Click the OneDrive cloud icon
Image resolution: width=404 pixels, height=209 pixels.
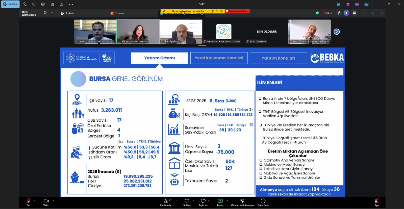click(x=366, y=4)
